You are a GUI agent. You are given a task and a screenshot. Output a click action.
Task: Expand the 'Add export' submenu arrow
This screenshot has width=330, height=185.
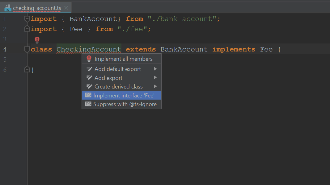tap(155, 78)
